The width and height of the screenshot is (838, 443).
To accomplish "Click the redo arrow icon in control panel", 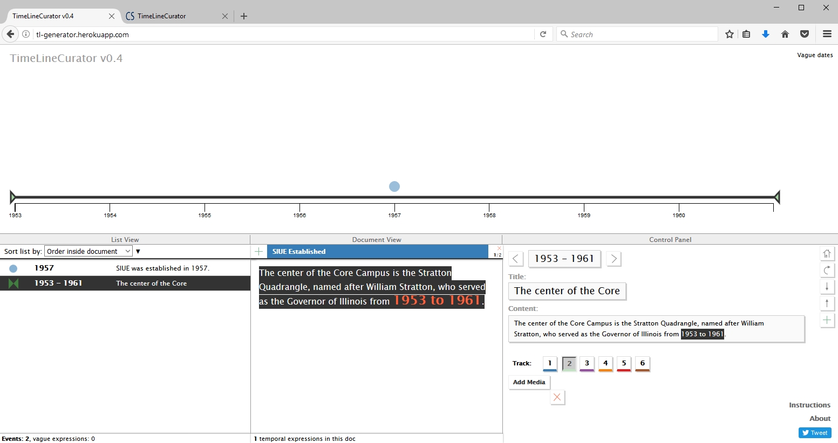I will tap(827, 271).
